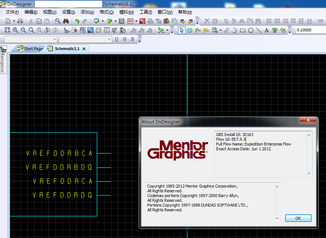This screenshot has height=238, width=326.
Task: Select the Rectangle (box) drawing tool
Action: pos(243,30)
